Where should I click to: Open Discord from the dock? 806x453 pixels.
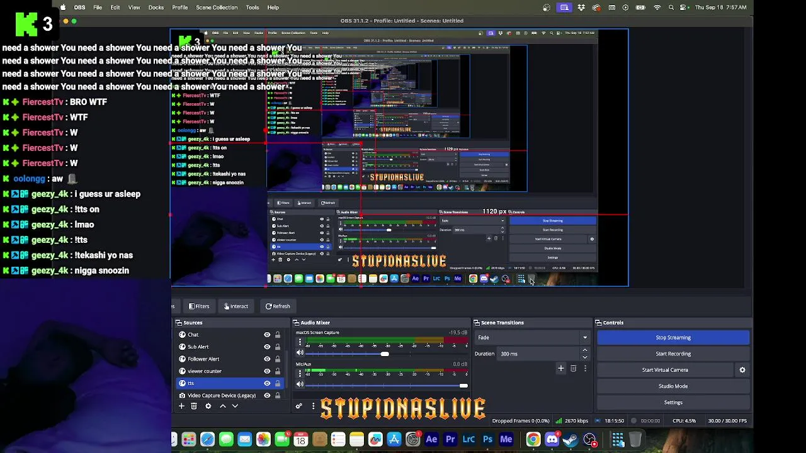coord(552,440)
